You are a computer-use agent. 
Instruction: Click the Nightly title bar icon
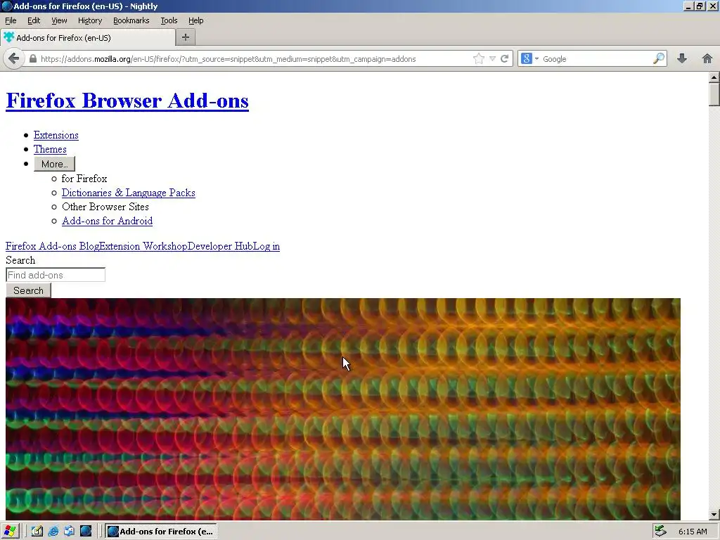tap(6, 6)
